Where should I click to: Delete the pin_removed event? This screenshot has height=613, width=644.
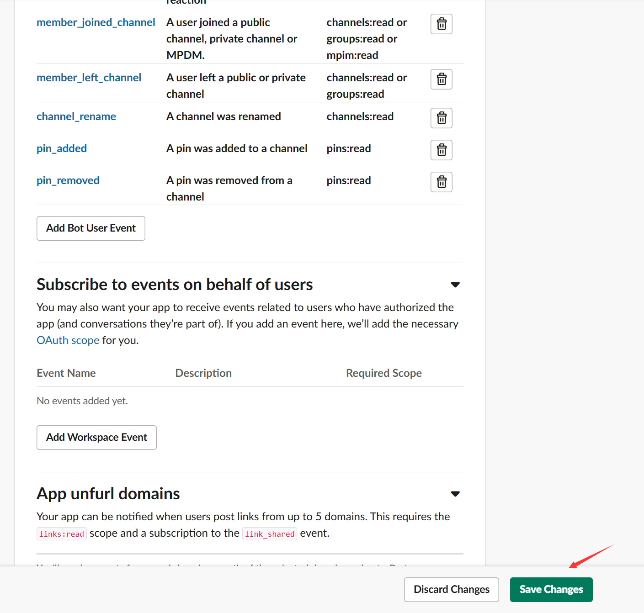tap(441, 182)
